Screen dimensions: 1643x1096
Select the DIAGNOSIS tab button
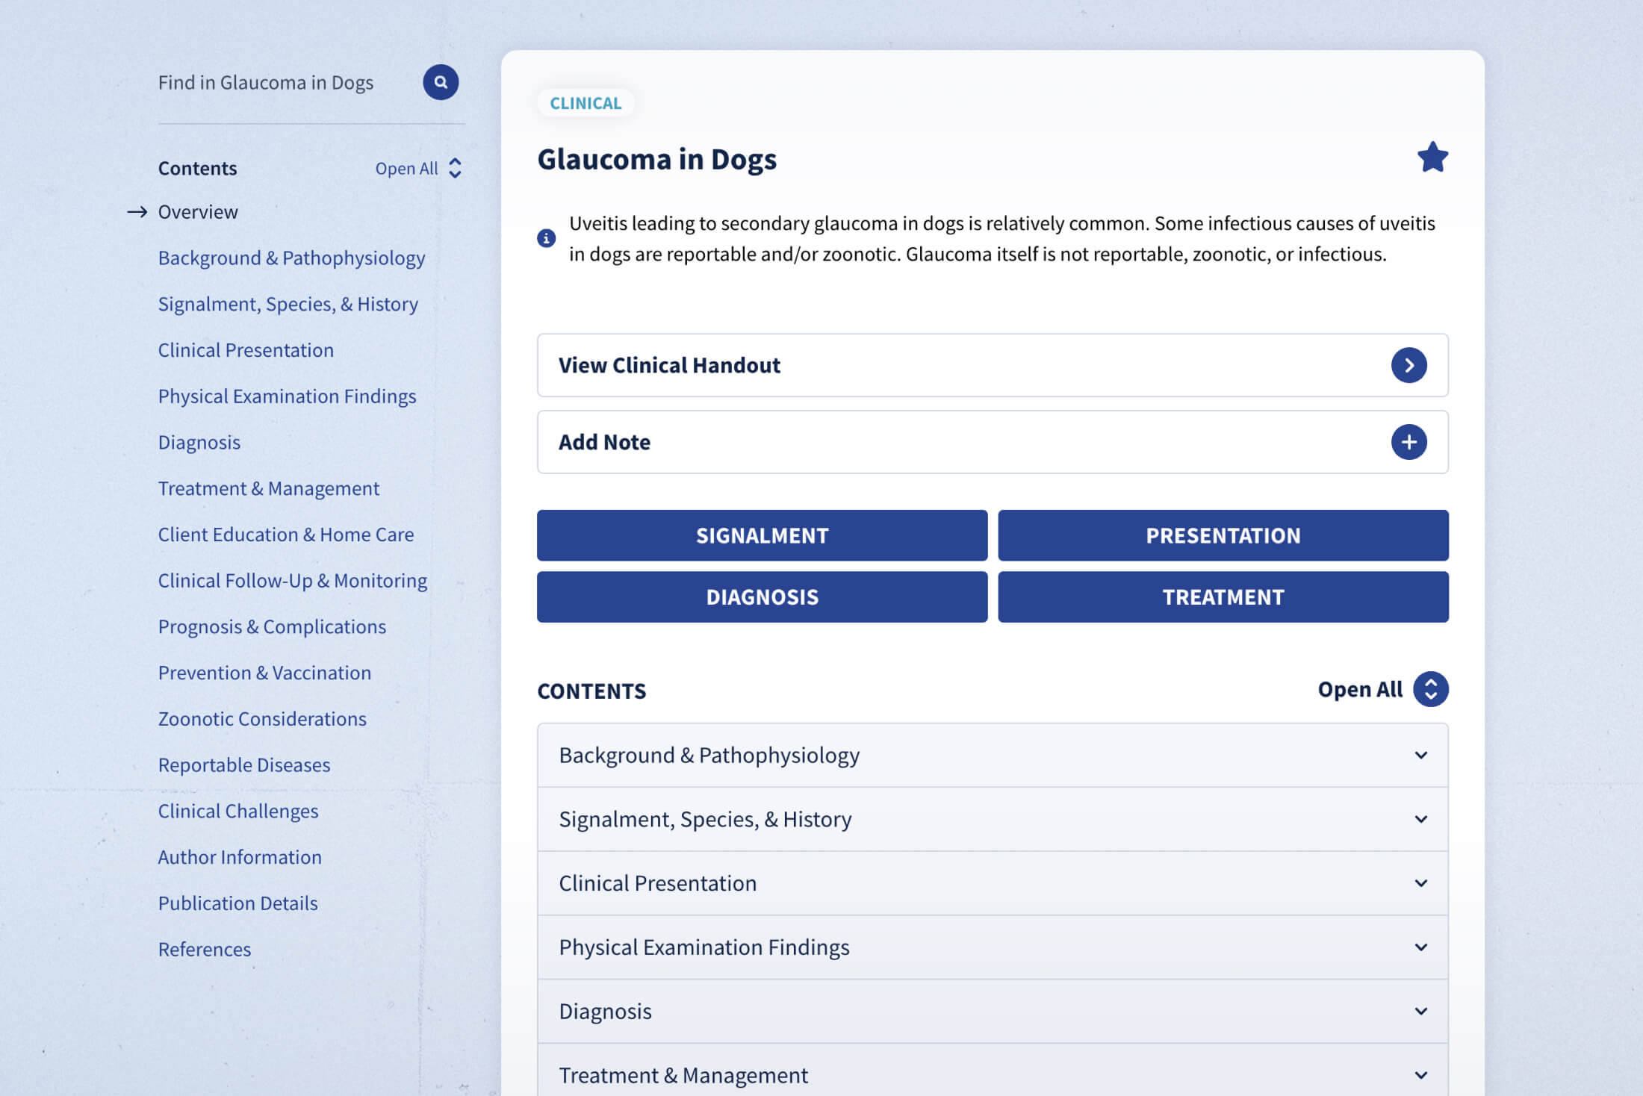(762, 597)
